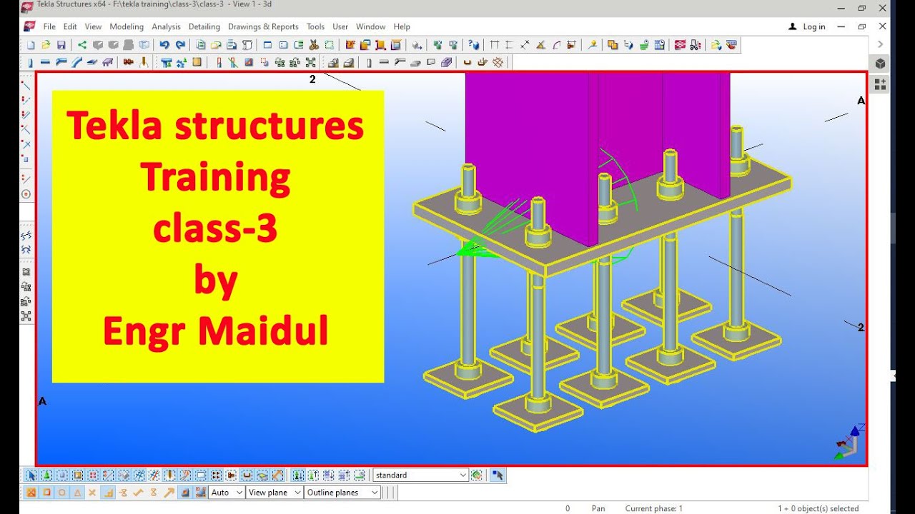Click Current phase: 1 in status bar
This screenshot has width=915, height=514.
tap(653, 508)
